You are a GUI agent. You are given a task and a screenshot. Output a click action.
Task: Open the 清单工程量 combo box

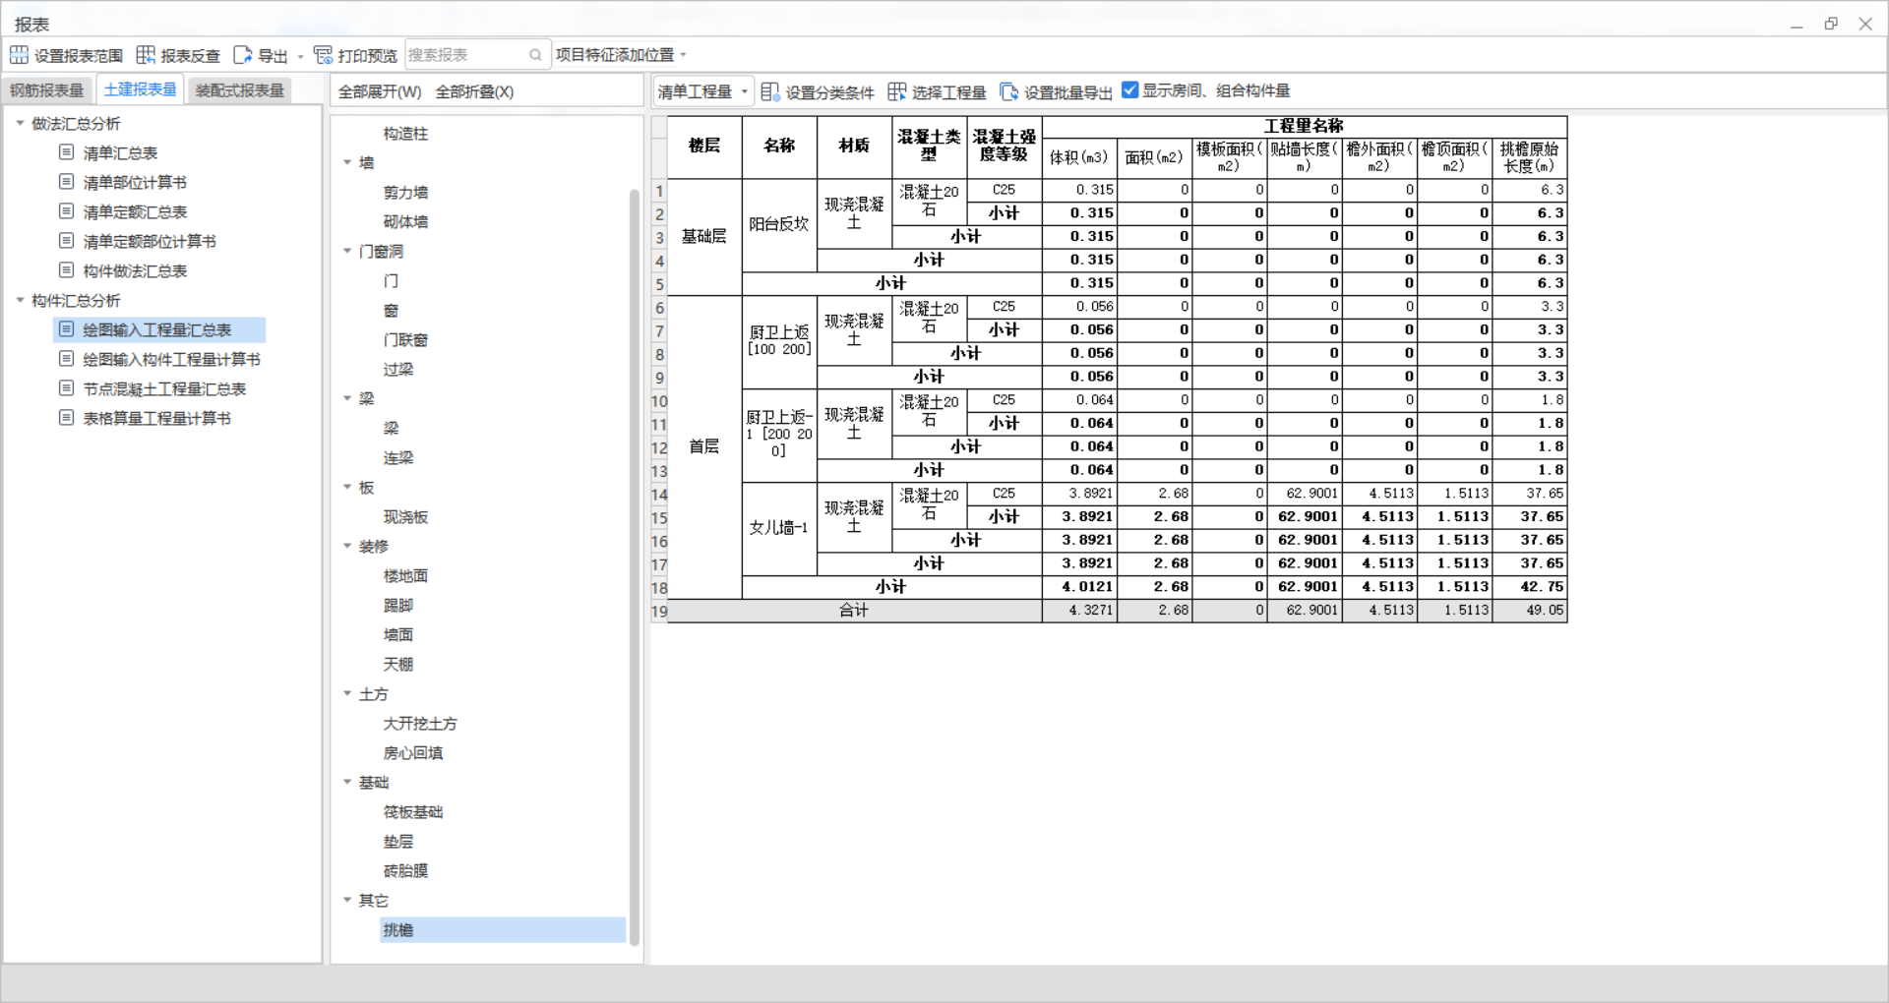pyautogui.click(x=703, y=91)
